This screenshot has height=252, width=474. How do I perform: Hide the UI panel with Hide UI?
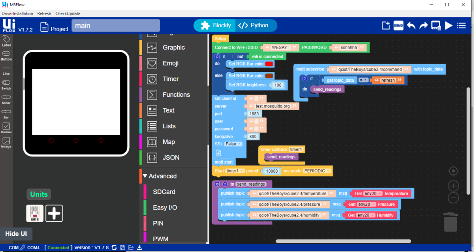click(16, 234)
